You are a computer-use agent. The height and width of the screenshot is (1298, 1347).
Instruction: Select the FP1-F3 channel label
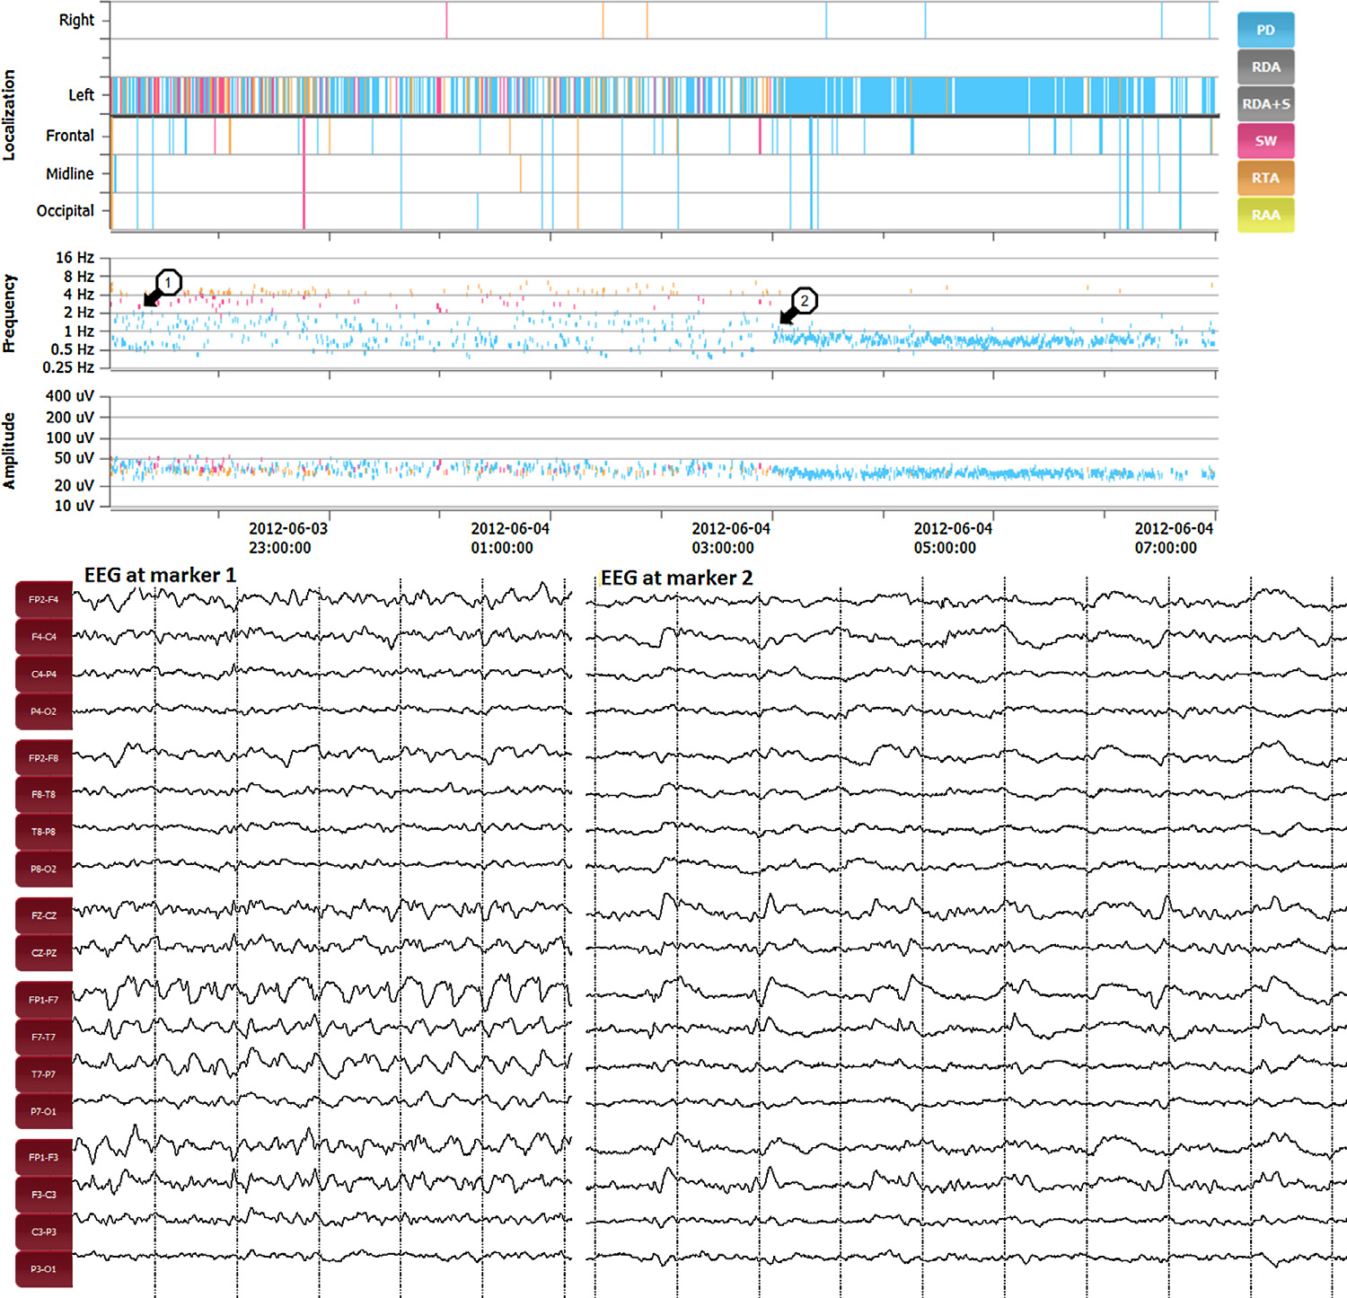coord(44,1158)
